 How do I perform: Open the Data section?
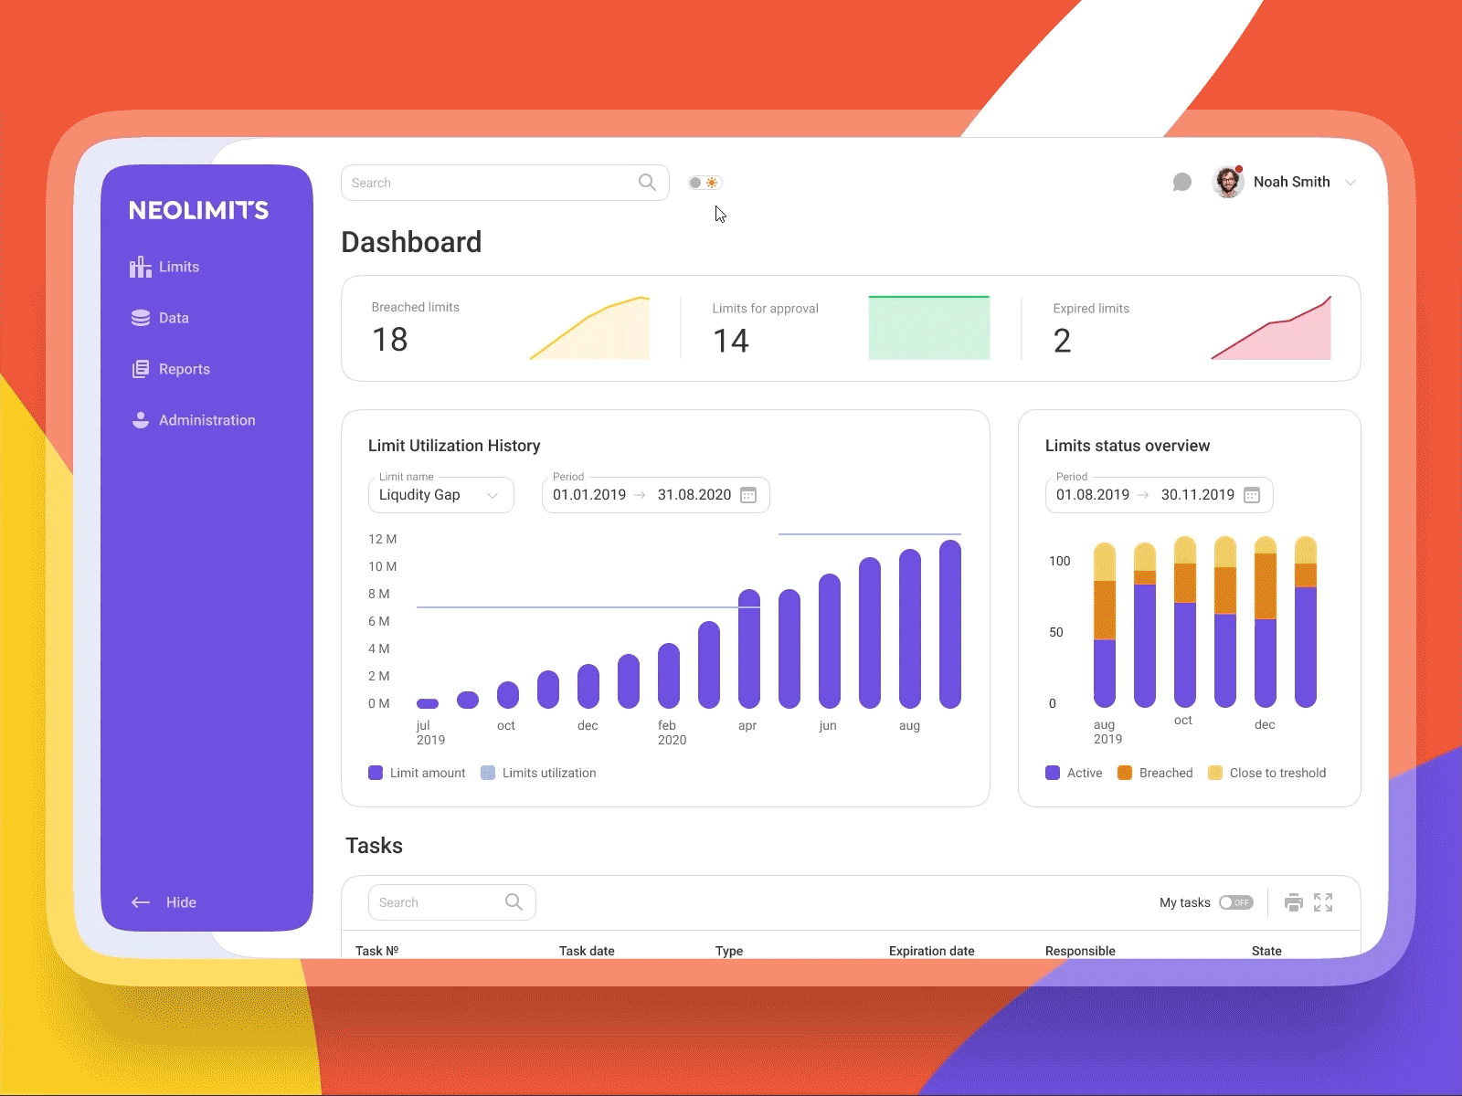[174, 317]
